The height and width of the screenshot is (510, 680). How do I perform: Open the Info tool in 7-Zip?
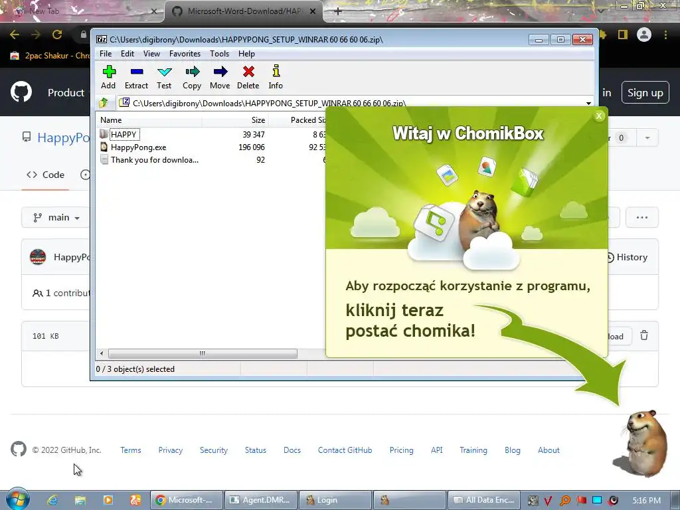point(276,77)
